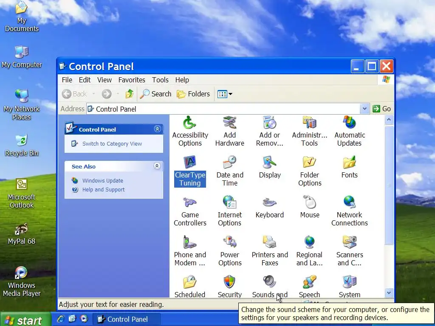
Task: Click the vertical scrollbar thumb
Action: click(x=389, y=185)
